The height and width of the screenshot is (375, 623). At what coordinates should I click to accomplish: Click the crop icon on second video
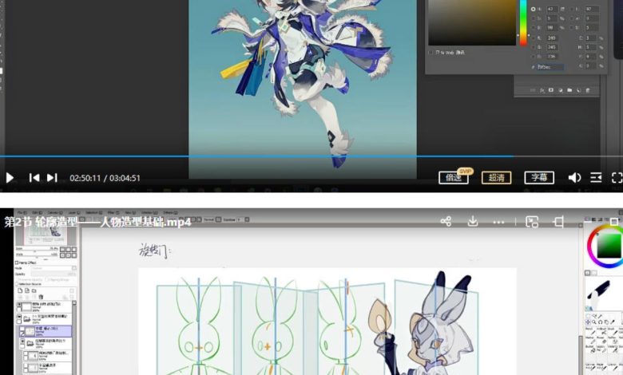click(558, 222)
